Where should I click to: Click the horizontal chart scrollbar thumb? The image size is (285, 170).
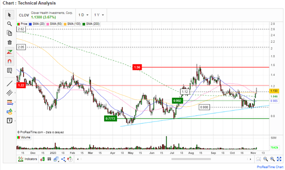click(191, 159)
